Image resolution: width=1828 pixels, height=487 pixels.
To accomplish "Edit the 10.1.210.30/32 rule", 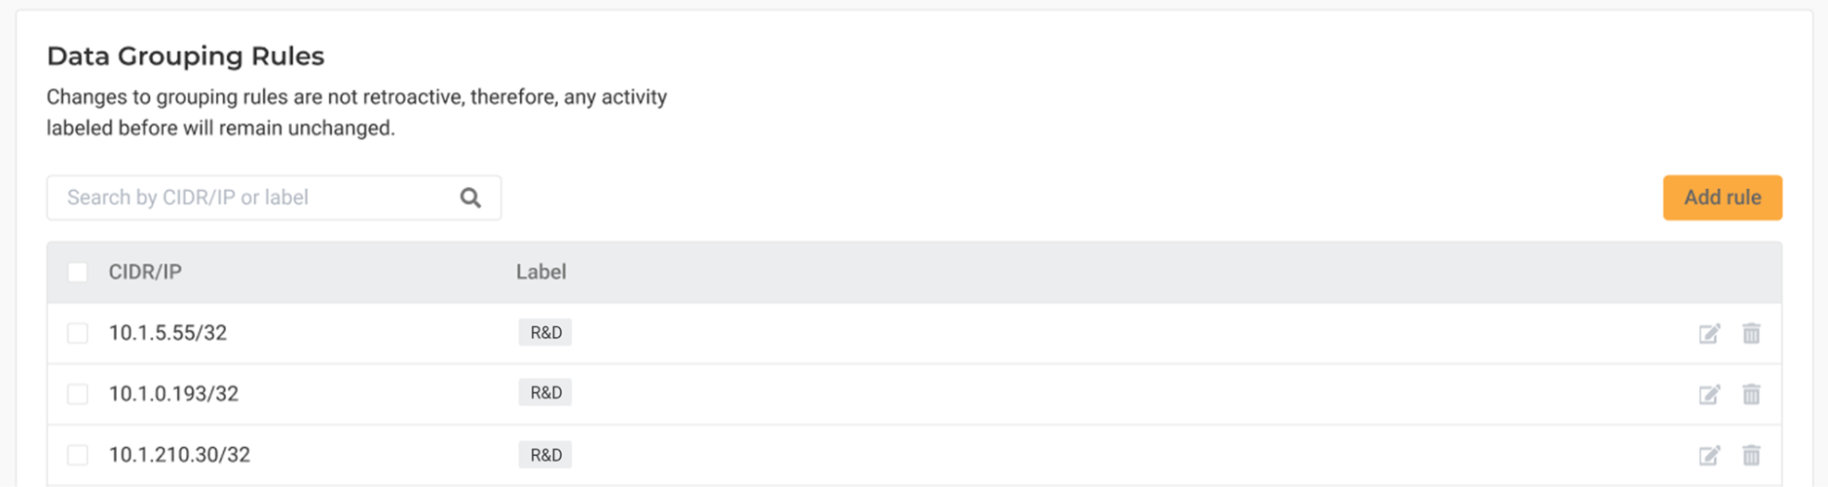I will (x=1709, y=455).
